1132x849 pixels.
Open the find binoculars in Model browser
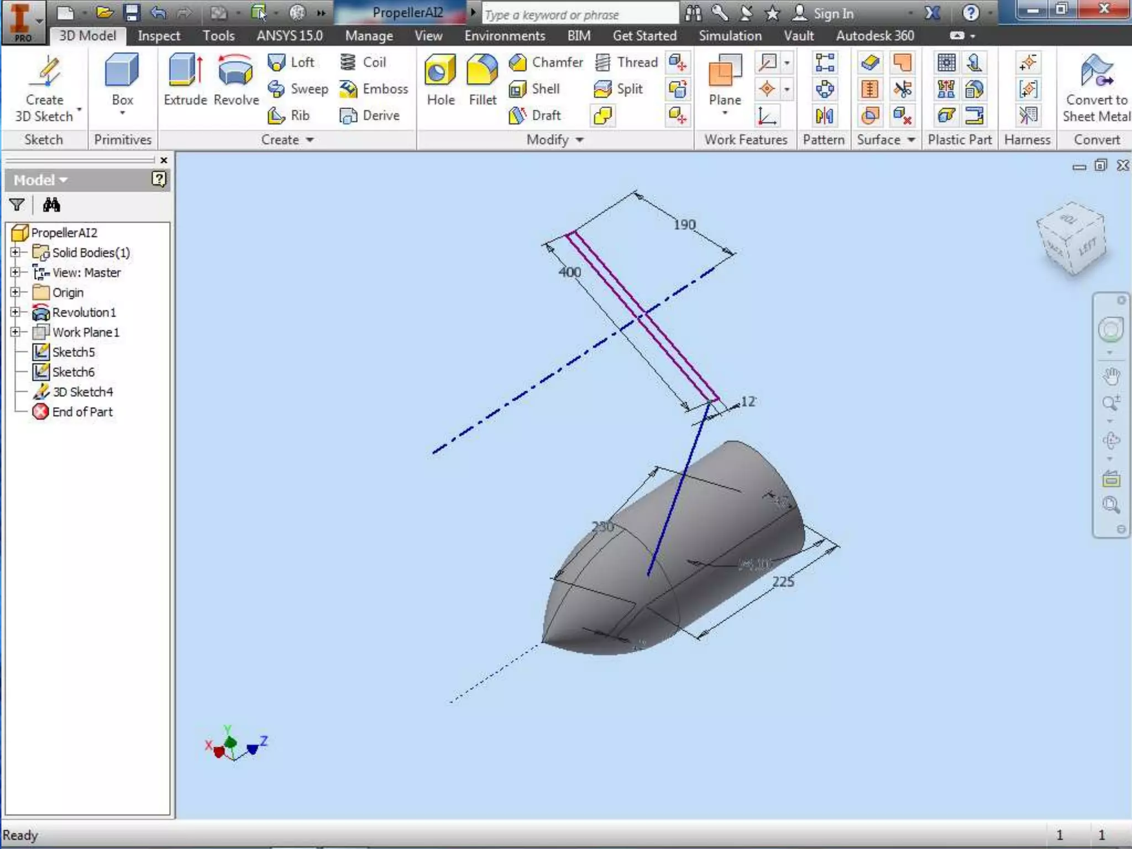[x=51, y=205]
